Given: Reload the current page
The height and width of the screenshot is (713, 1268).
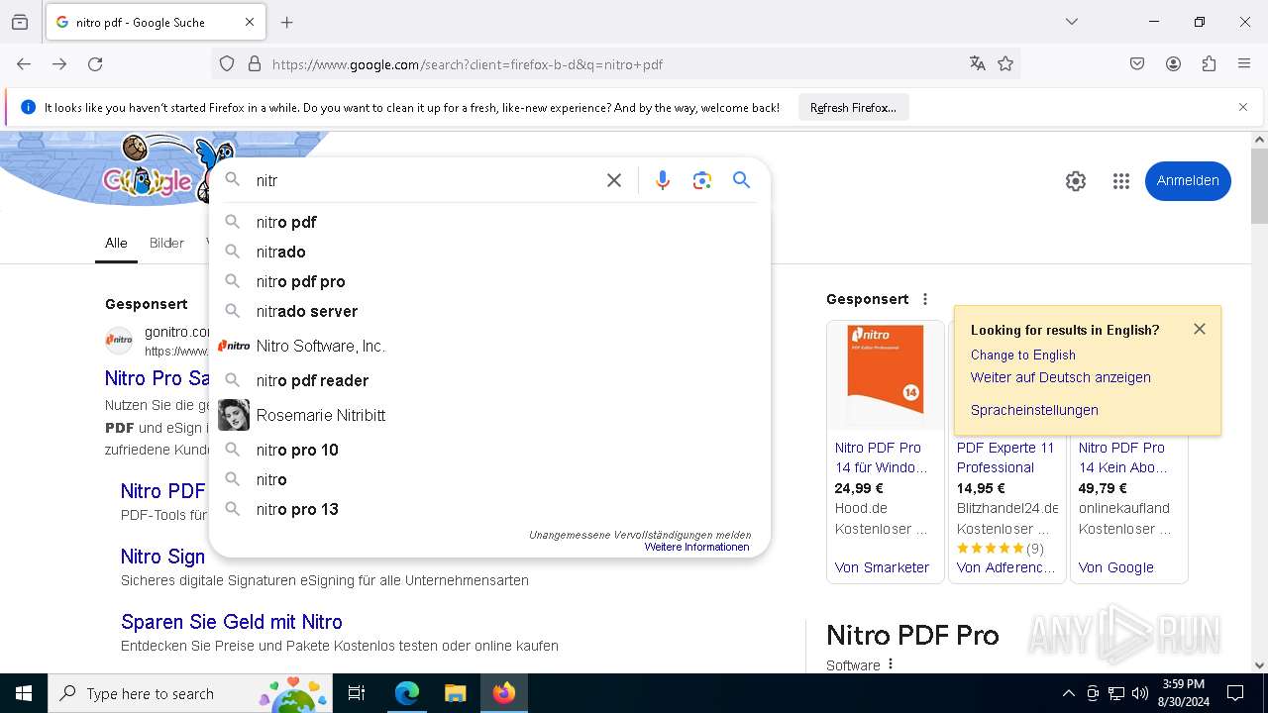Looking at the screenshot, I should 95,64.
